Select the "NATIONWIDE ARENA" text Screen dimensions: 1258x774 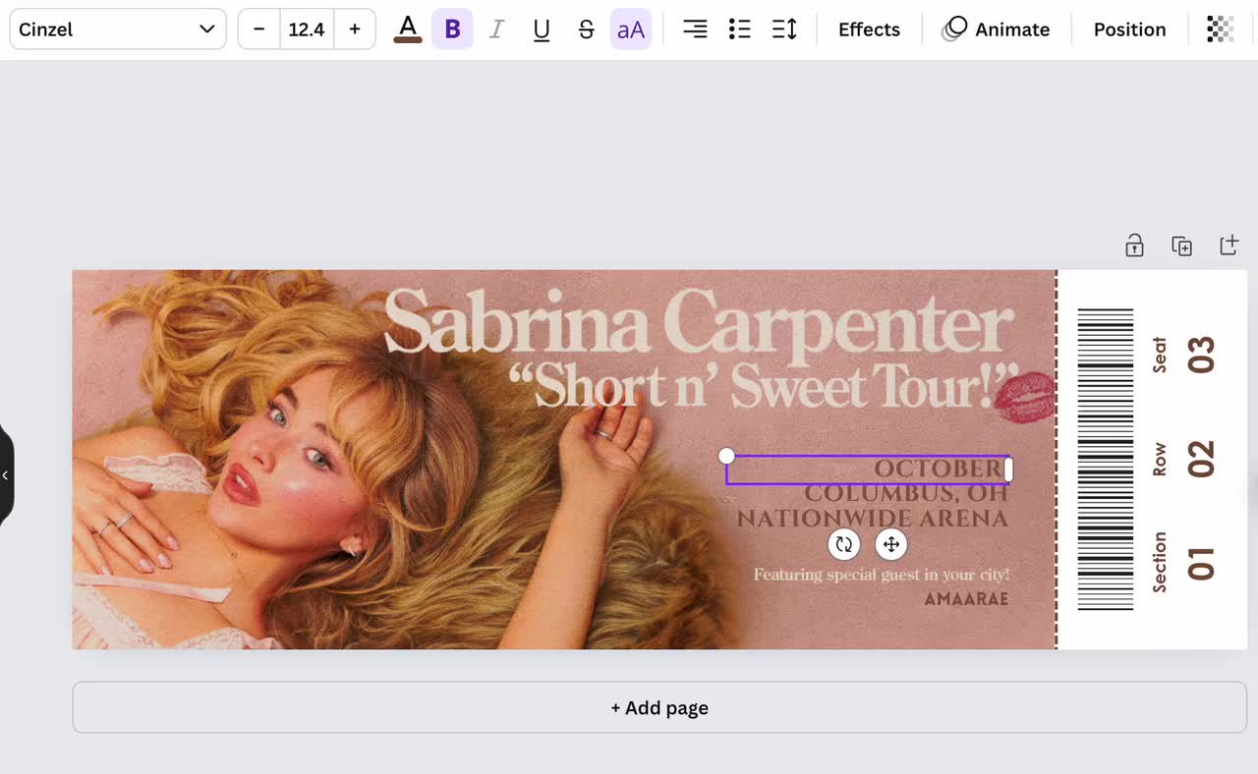(873, 519)
